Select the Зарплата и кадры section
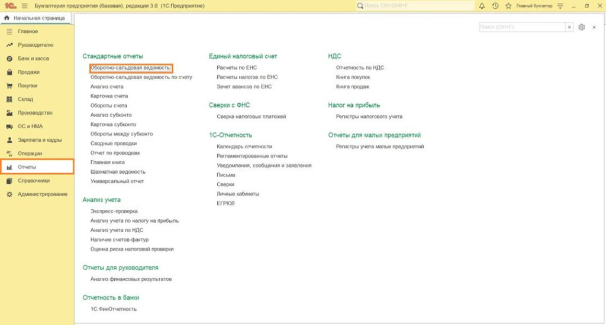The height and width of the screenshot is (325, 606). tap(40, 140)
